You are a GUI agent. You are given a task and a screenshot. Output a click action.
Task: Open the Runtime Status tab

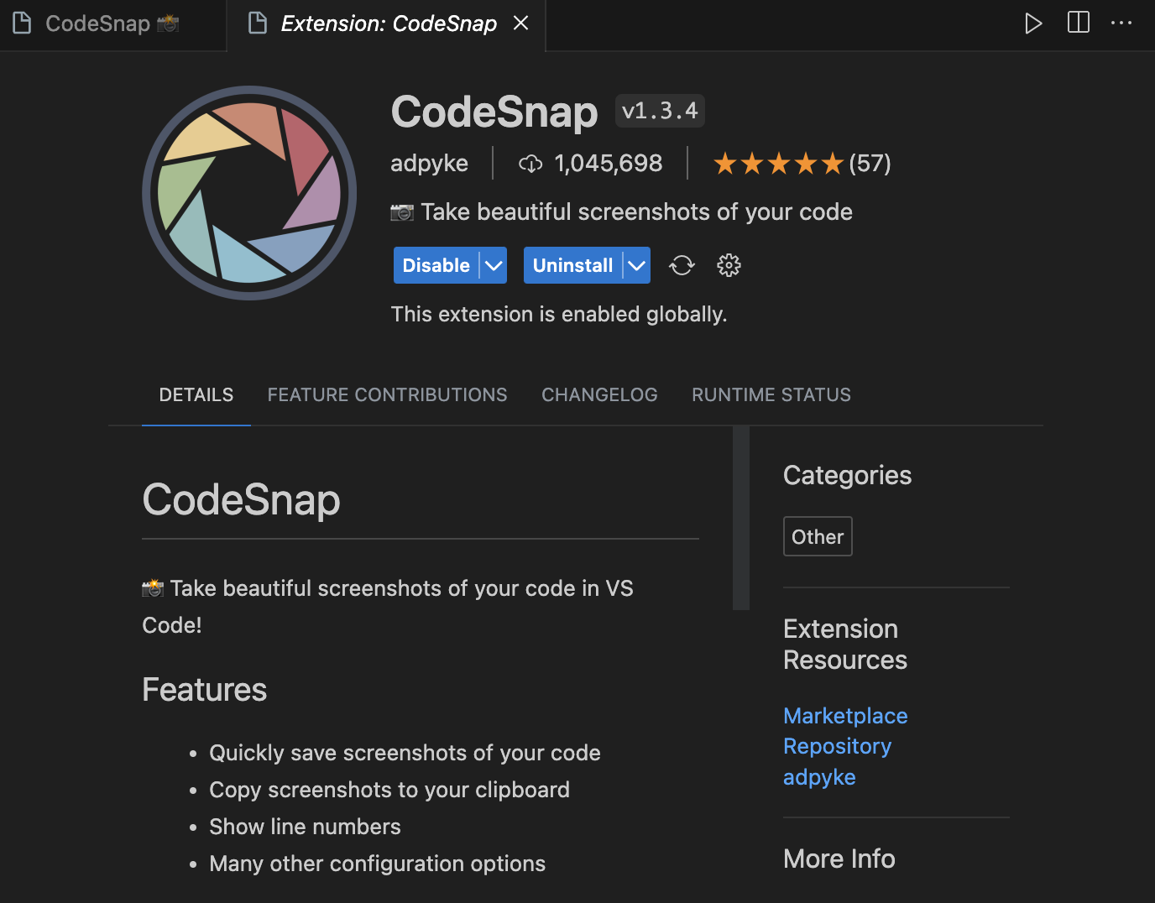[x=771, y=394]
